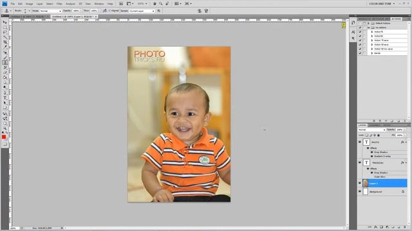Toggle Default Actions dialog box
The height and width of the screenshot is (231, 412).
pyautogui.click(x=364, y=23)
